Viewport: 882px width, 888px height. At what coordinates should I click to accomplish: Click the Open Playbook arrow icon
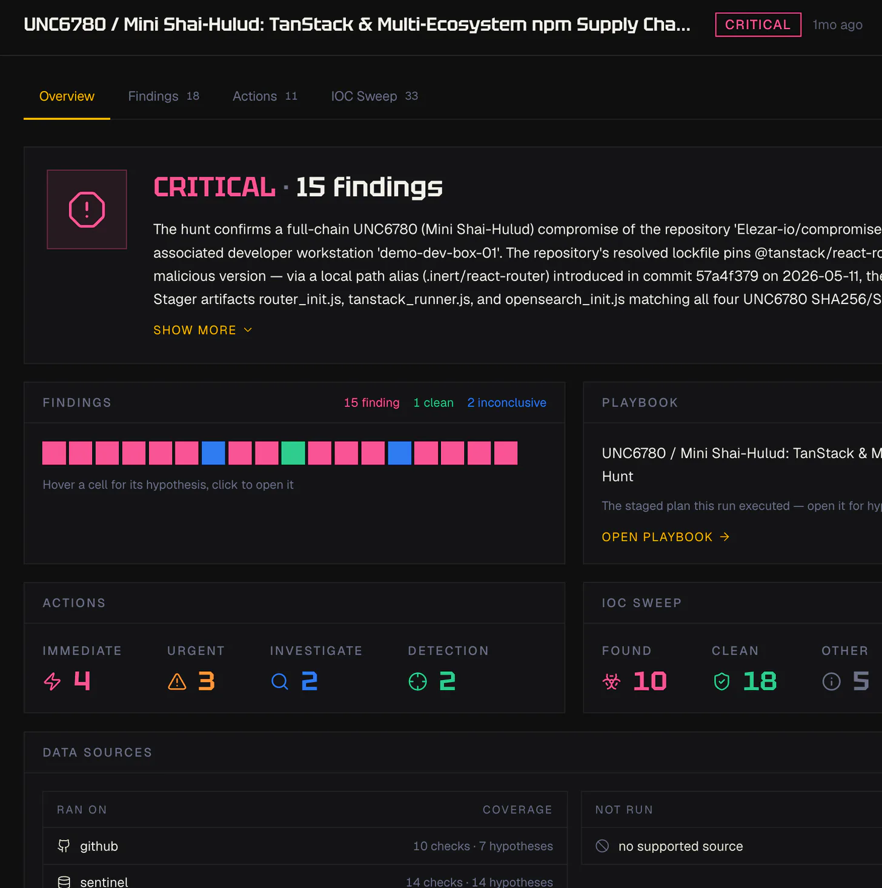[x=724, y=537]
